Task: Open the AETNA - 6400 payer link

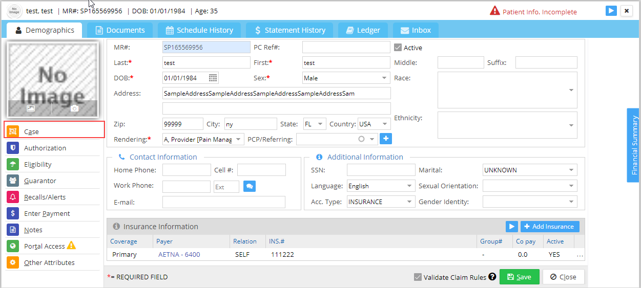Action: (179, 254)
